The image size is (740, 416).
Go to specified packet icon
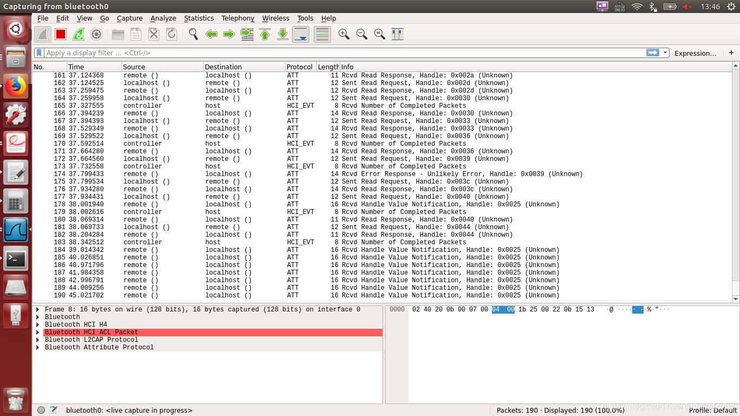tap(247, 34)
